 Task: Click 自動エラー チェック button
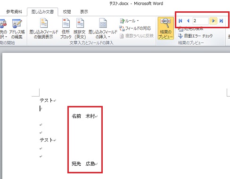click(x=196, y=36)
